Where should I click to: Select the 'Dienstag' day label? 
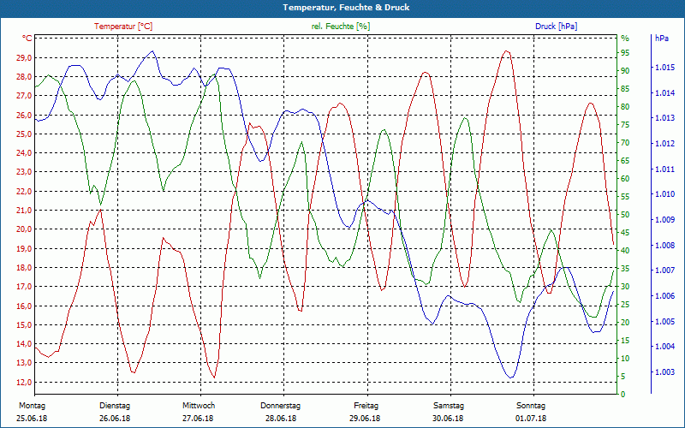pos(115,406)
